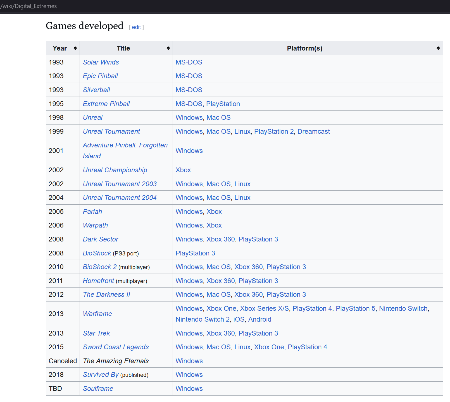
Task: Click PlayStation 2 in Unreal Tournament row
Action: tap(274, 131)
